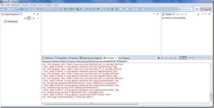This screenshot has height=108, width=214.
Task: Click the Console scroll right arrow
Action: tap(208, 103)
